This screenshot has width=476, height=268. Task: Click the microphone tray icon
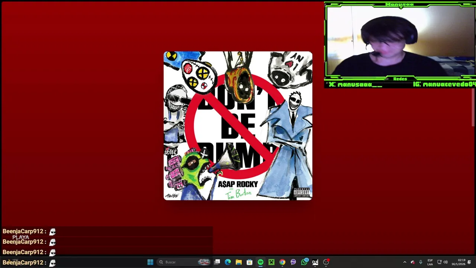421,262
